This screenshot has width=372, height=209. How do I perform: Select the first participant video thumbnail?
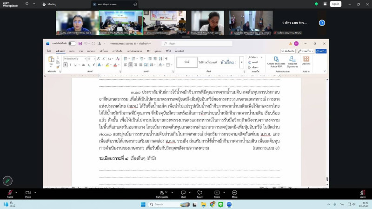click(x=77, y=22)
